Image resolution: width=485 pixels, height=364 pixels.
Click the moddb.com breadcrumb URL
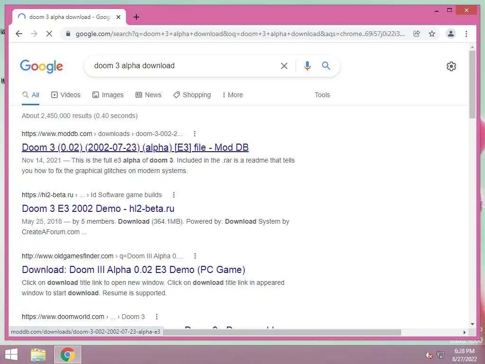tap(102, 134)
